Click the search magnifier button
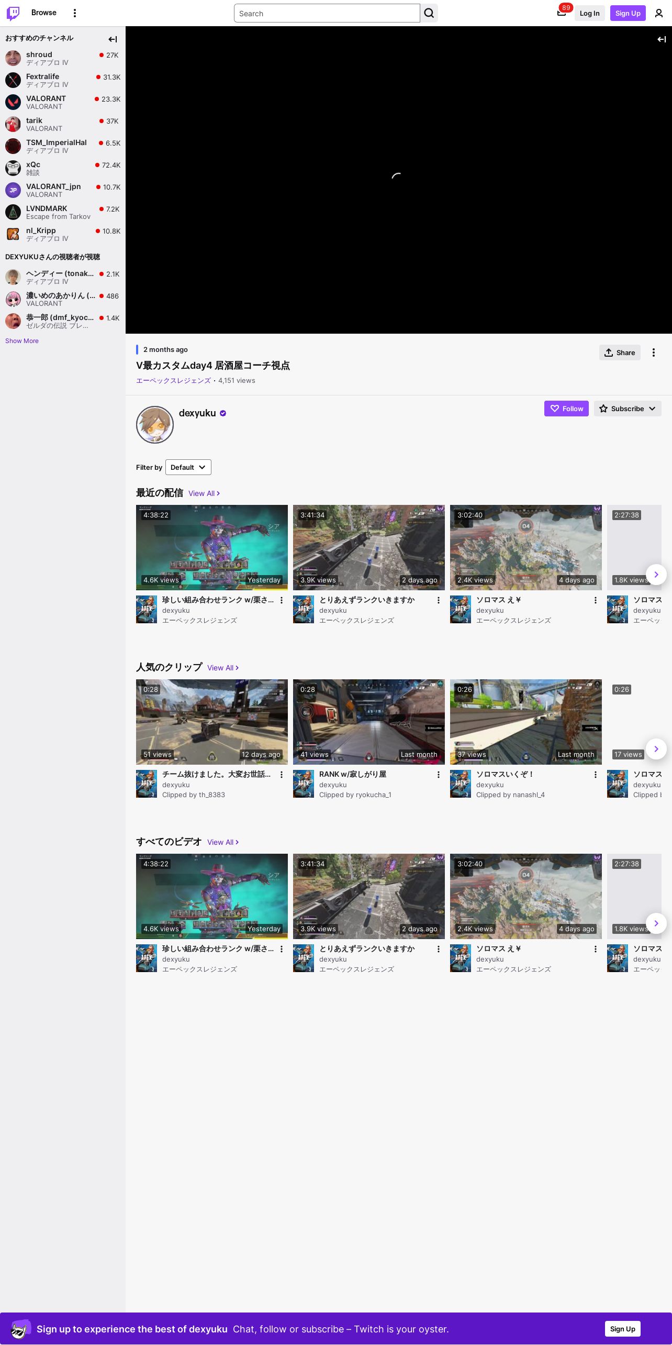The image size is (672, 1345). pos(429,13)
